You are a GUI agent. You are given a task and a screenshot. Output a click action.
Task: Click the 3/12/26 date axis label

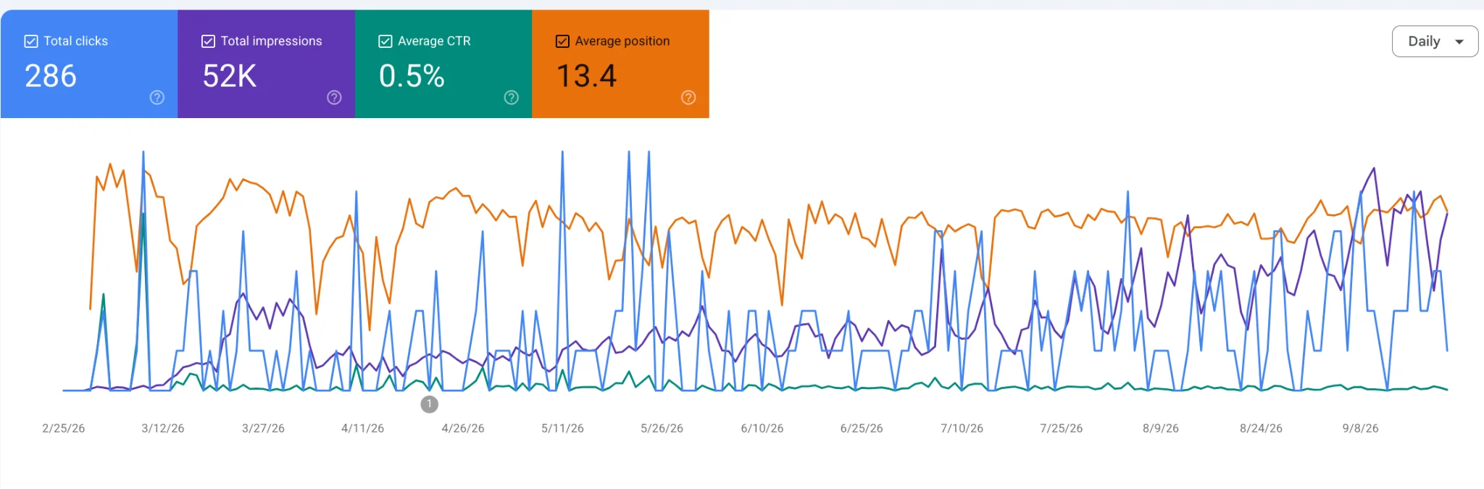tap(163, 428)
